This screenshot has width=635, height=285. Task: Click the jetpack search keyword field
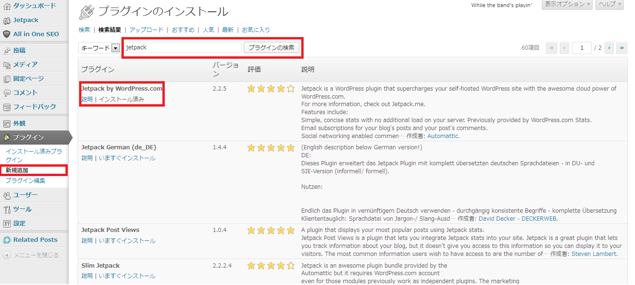(x=182, y=47)
